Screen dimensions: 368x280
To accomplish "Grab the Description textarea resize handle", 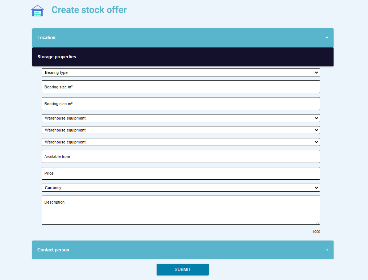I will (318, 222).
